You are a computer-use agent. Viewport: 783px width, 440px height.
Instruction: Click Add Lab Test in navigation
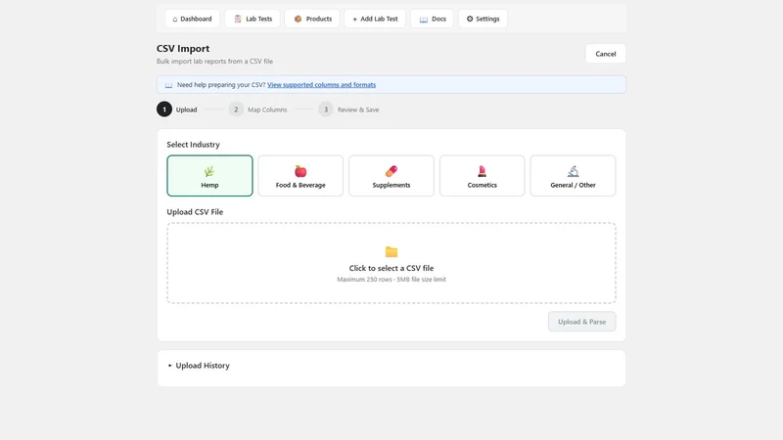click(x=375, y=19)
